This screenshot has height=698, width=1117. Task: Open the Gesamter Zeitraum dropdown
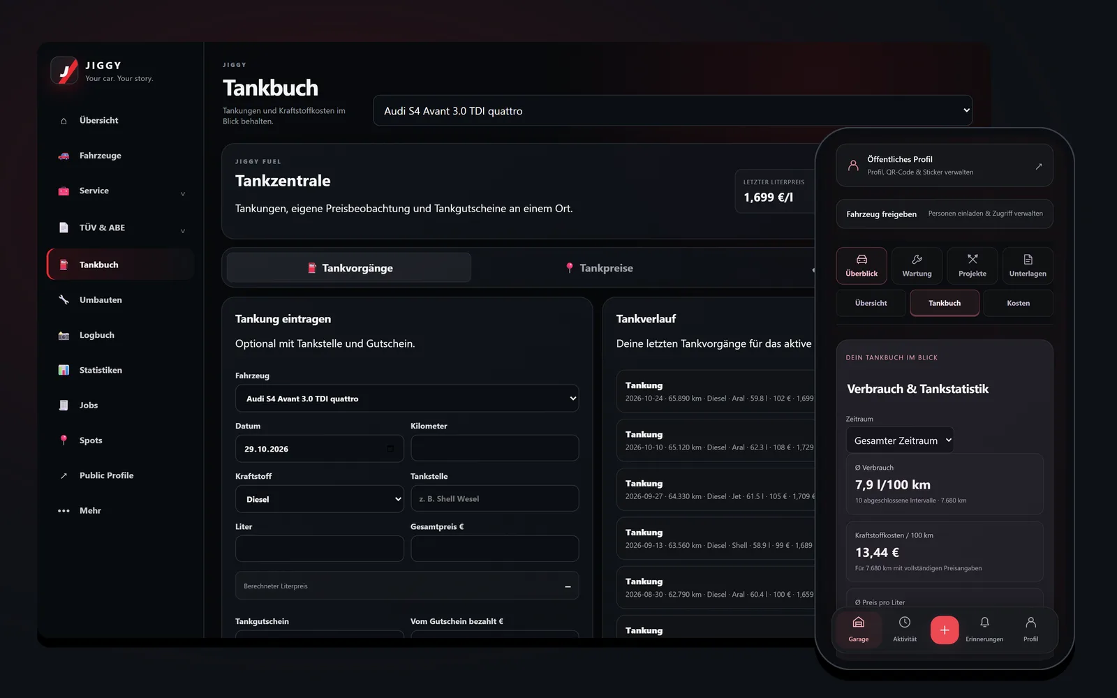pos(900,440)
